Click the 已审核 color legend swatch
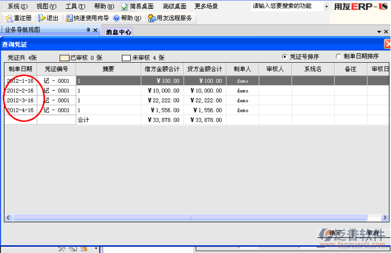This screenshot has height=253, width=391. point(65,57)
